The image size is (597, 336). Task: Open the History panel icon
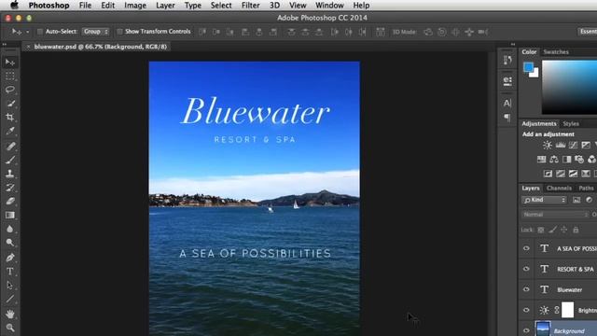tap(507, 60)
